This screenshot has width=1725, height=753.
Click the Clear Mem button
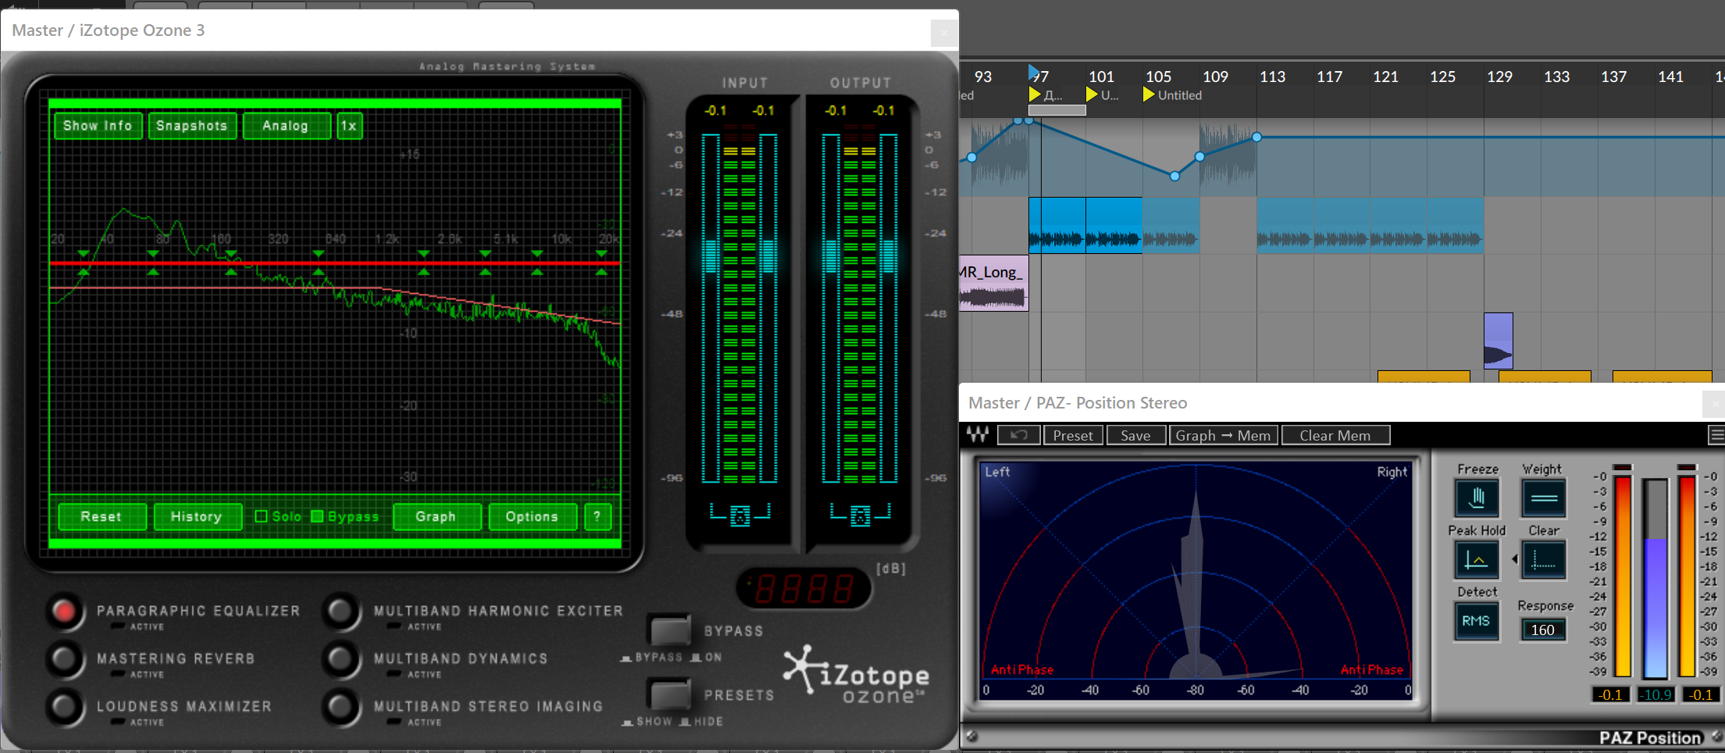1335,435
